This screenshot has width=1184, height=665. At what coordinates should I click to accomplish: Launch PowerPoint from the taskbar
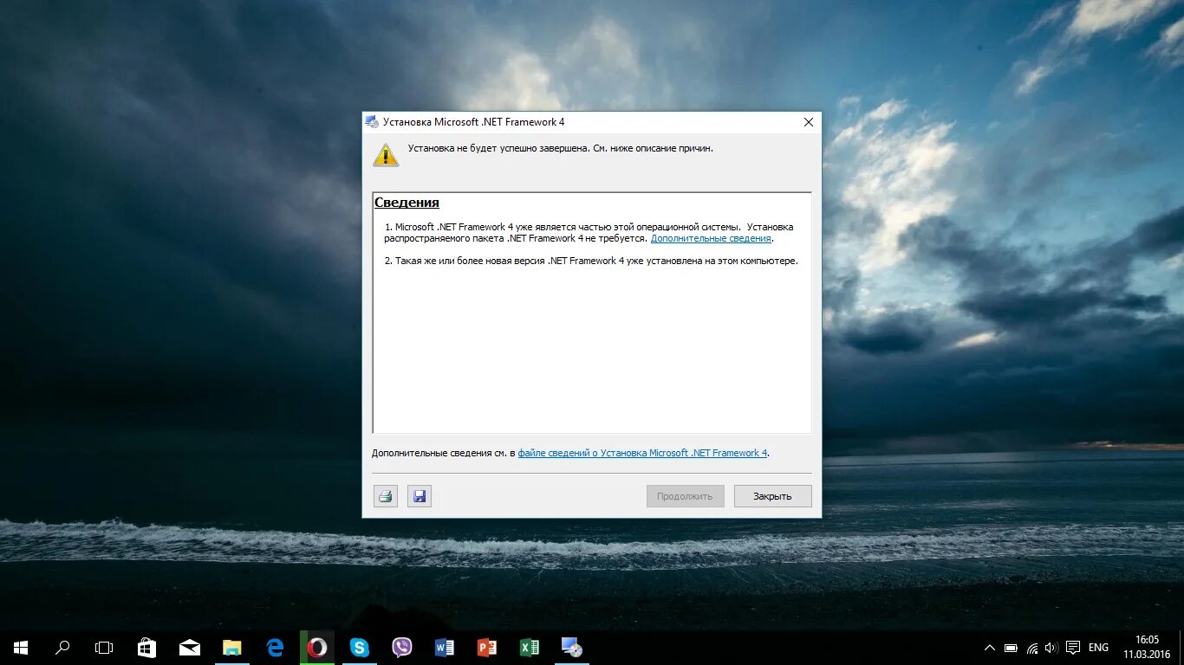coord(487,648)
